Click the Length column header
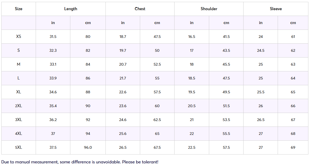The image size is (311, 166). (x=71, y=9)
